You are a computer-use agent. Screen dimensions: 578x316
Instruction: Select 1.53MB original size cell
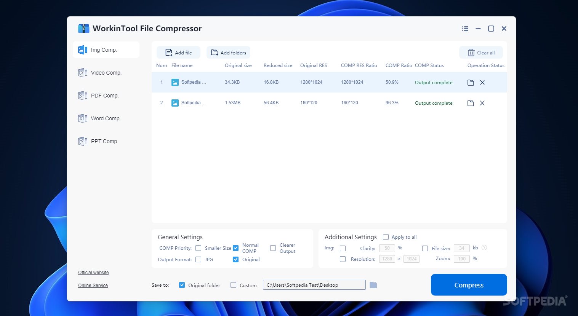click(232, 103)
